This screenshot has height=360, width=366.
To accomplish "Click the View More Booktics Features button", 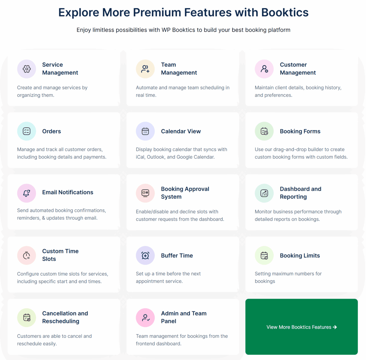I will pyautogui.click(x=301, y=327).
